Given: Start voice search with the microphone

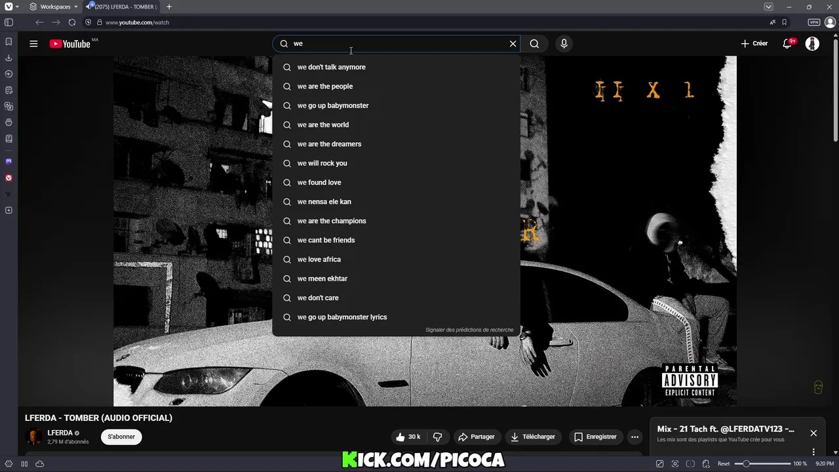Looking at the screenshot, I should tap(564, 43).
